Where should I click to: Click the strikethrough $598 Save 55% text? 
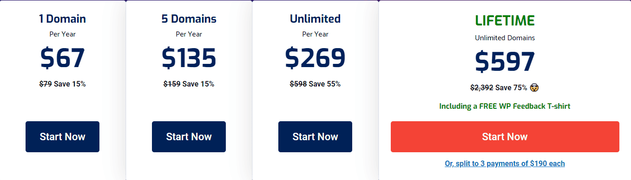point(315,84)
